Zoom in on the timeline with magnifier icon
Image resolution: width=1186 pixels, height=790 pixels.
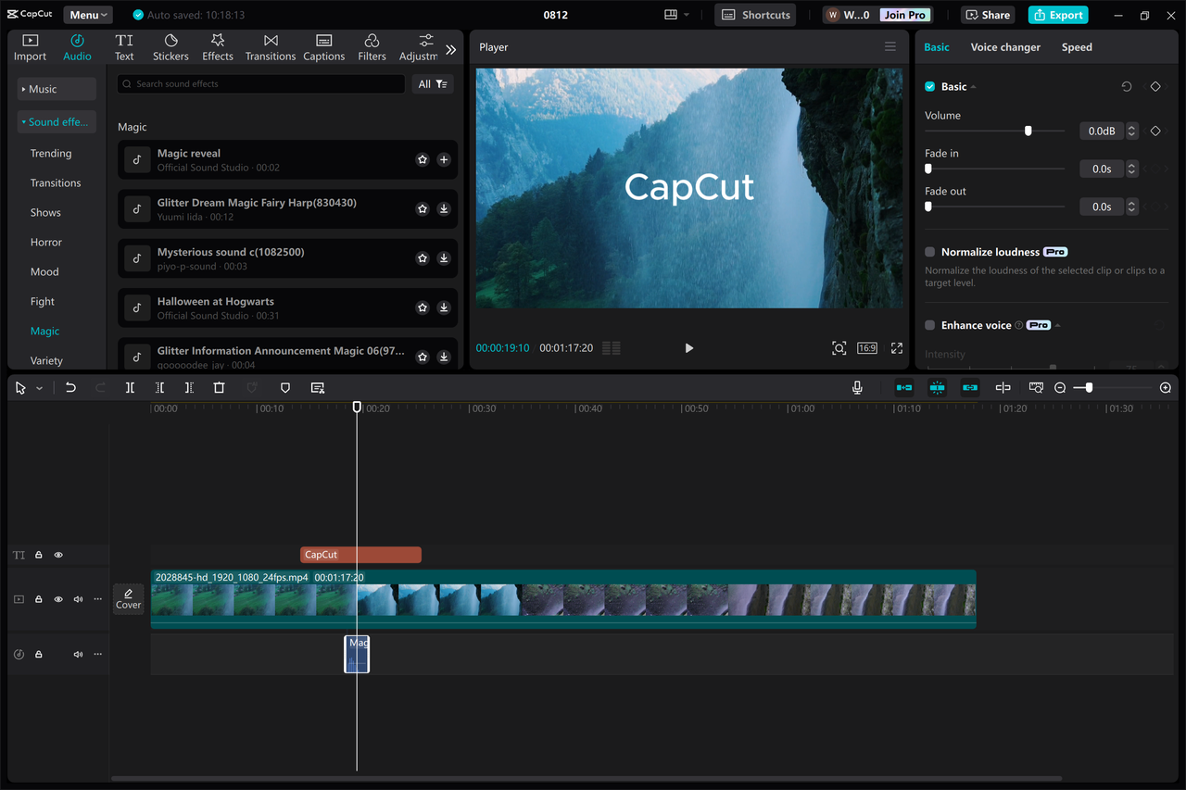coord(1165,387)
